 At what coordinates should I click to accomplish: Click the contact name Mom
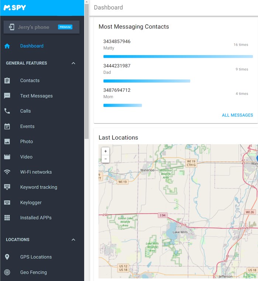click(108, 97)
